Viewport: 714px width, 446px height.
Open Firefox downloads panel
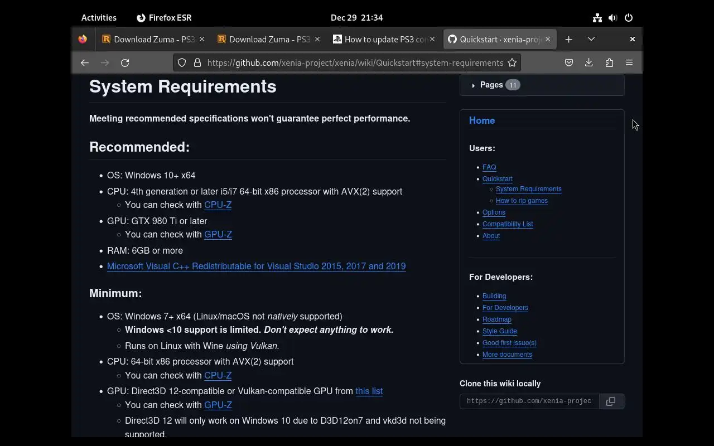click(x=588, y=63)
